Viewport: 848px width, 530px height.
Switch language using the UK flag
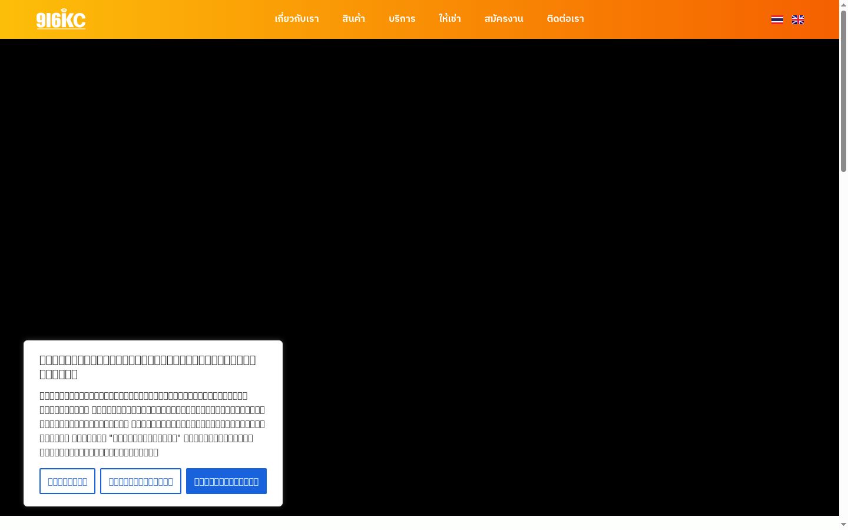tap(798, 19)
